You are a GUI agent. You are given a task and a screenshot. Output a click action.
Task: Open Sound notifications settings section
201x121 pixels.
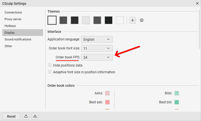click(x=23, y=39)
